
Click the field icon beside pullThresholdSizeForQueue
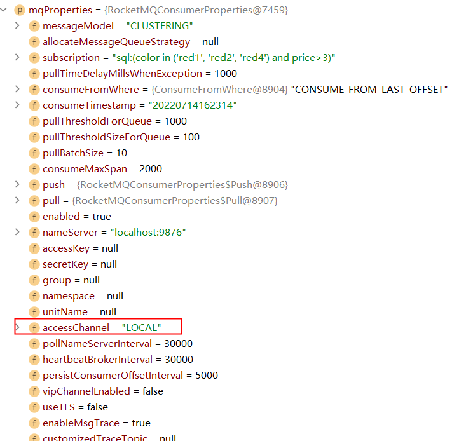tap(34, 137)
